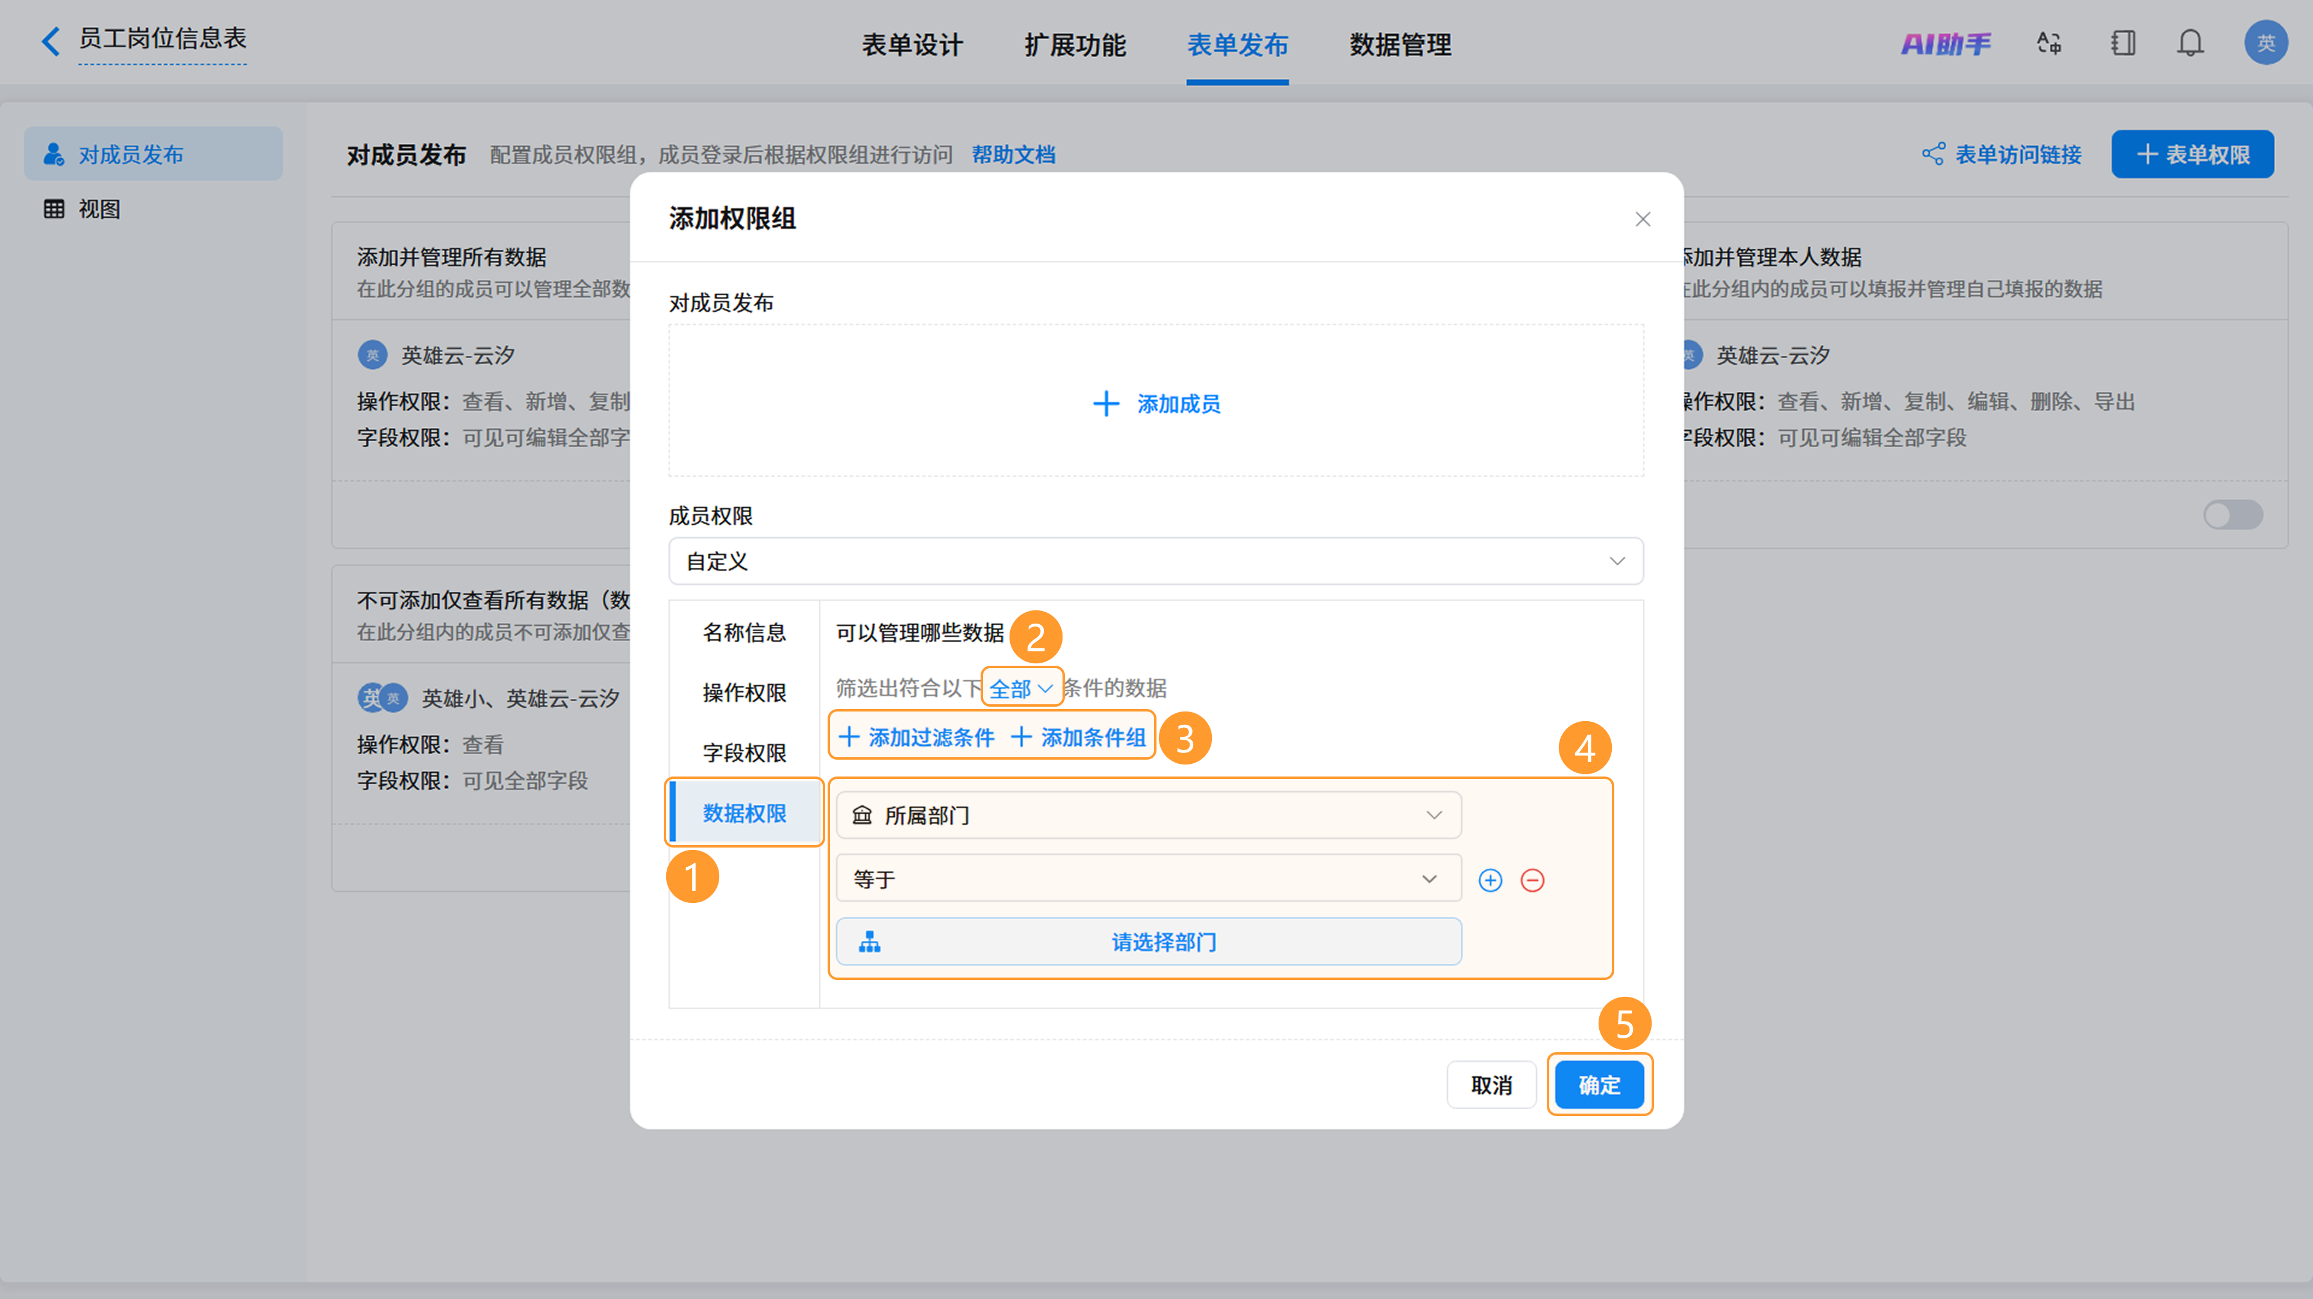
Task: Toggle the switch on 添加并管理本人数据 card
Action: (2233, 515)
